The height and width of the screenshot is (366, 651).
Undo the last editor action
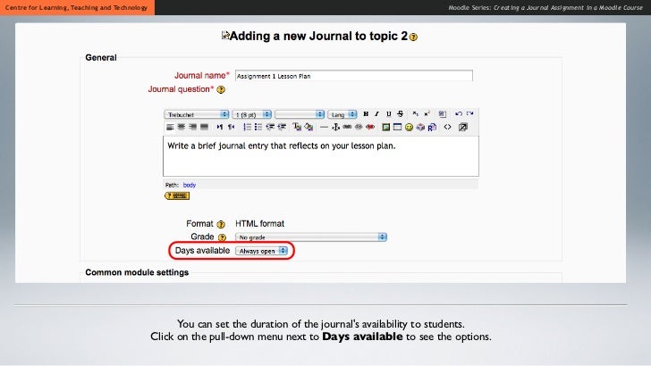[459, 113]
